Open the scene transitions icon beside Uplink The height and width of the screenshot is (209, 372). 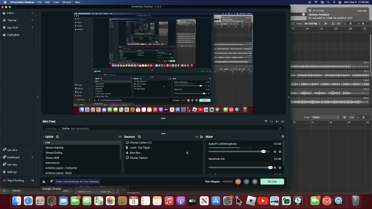click(x=120, y=137)
